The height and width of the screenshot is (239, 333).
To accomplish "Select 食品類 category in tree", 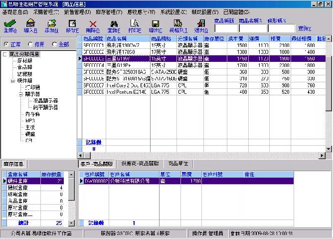I will [24, 67].
